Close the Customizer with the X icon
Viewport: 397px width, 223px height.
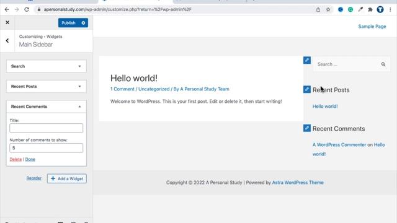click(7, 22)
